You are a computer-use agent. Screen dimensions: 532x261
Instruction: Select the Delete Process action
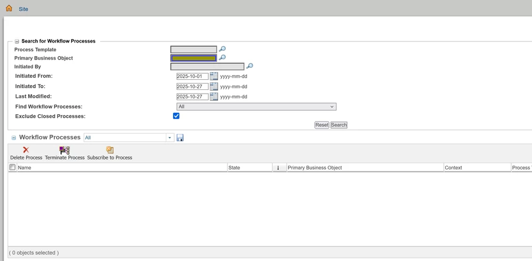(x=26, y=153)
